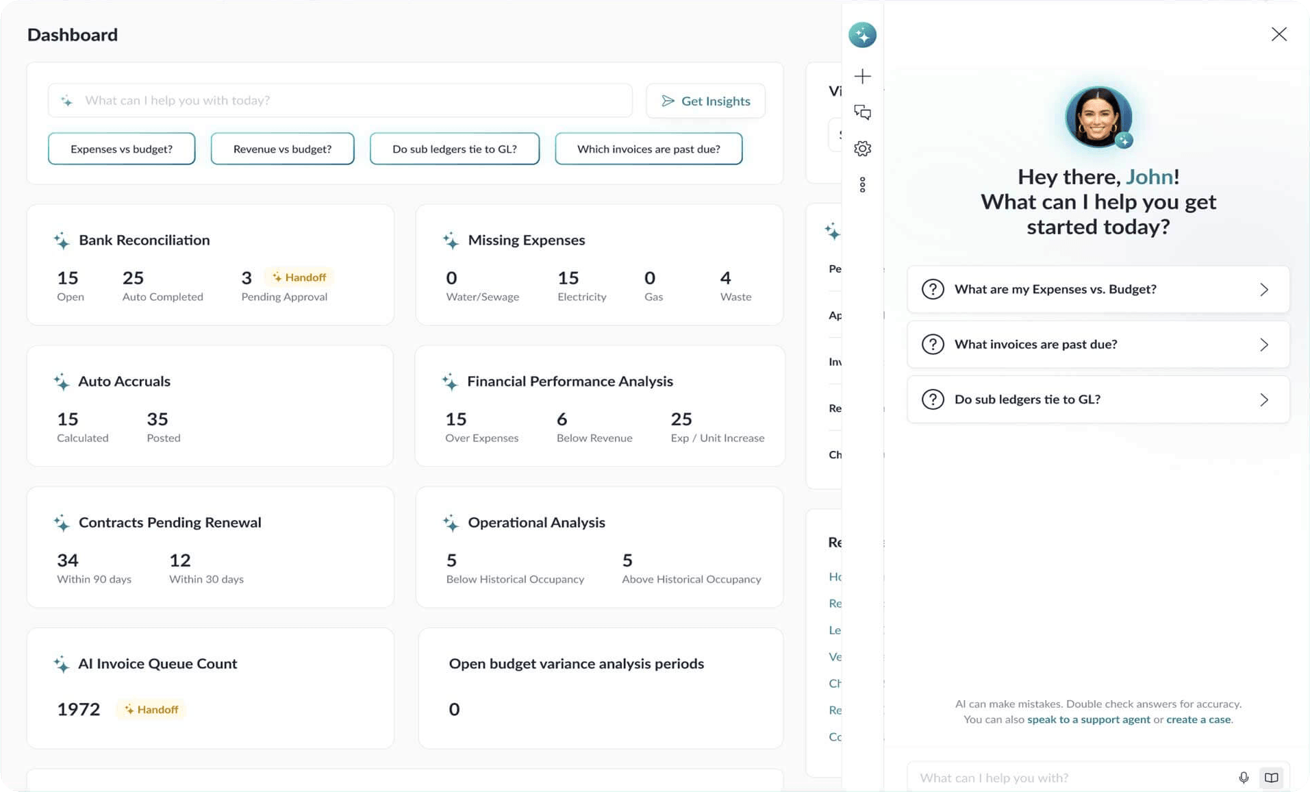The height and width of the screenshot is (792, 1310).
Task: Click the 15 Electricity value
Action: coord(568,277)
